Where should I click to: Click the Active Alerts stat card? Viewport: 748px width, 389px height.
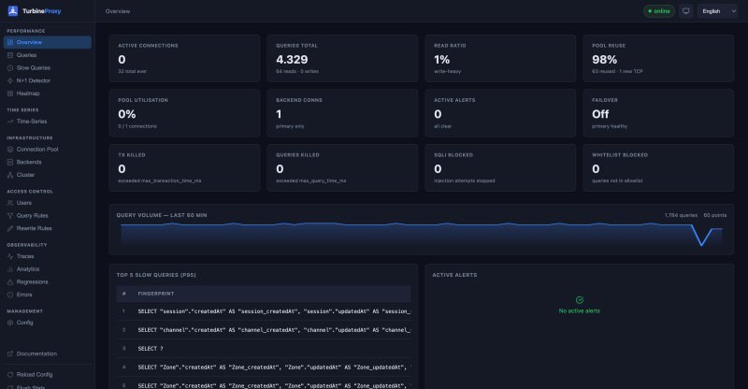point(500,113)
